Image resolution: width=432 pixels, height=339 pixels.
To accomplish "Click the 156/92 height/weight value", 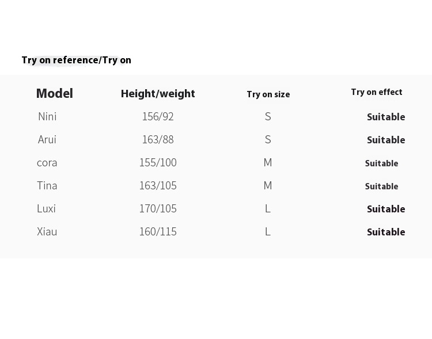I will (158, 116).
